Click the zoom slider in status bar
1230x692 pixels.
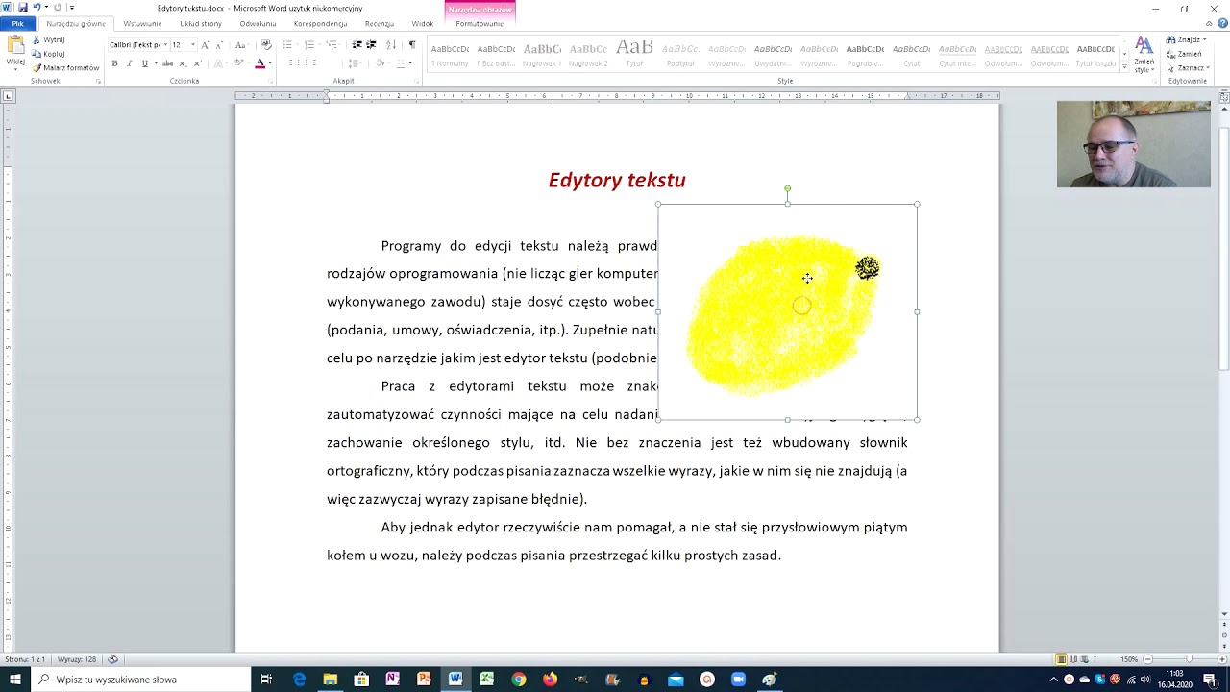[1189, 659]
